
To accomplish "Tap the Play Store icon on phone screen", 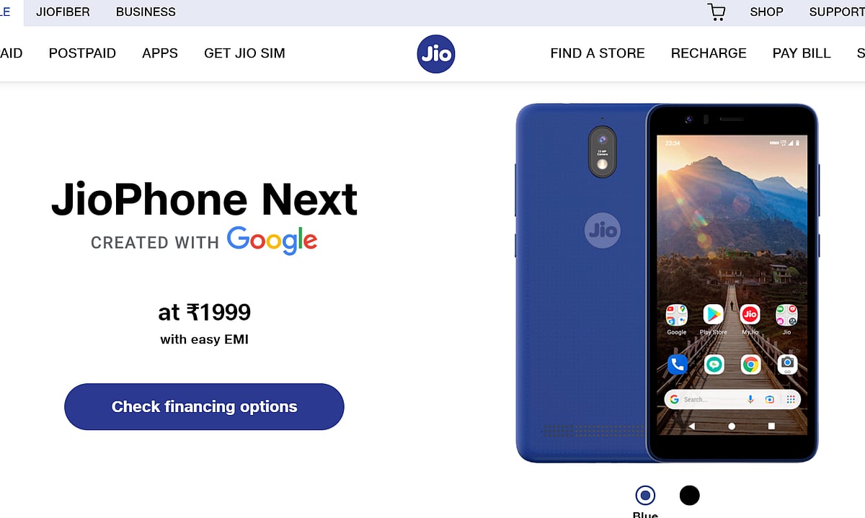I will tap(714, 314).
